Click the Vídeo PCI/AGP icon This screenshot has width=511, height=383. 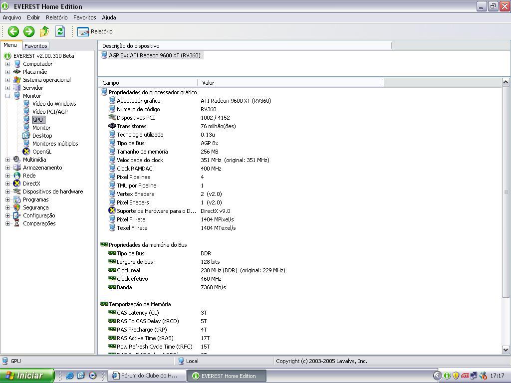click(x=26, y=112)
